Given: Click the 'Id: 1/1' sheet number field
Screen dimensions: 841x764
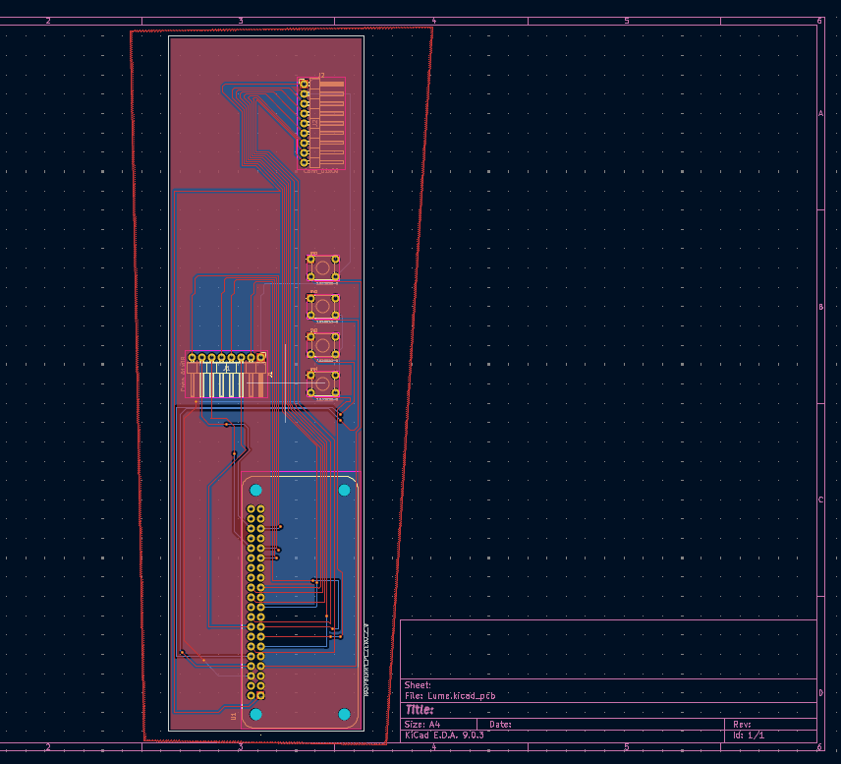Looking at the screenshot, I should pos(749,735).
